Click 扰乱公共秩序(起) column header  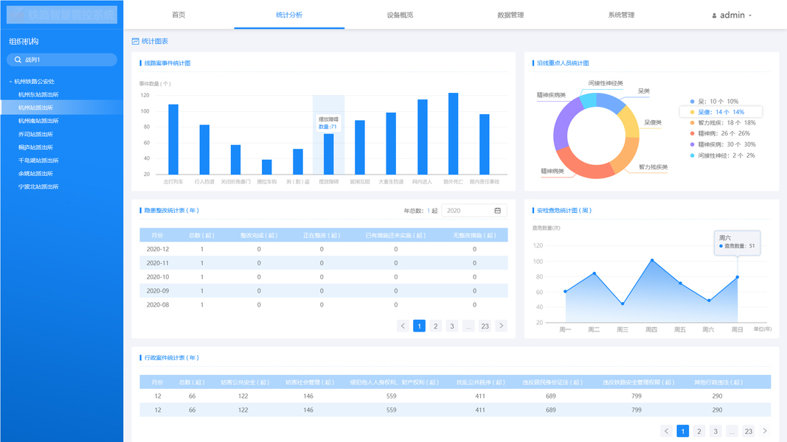[480, 382]
